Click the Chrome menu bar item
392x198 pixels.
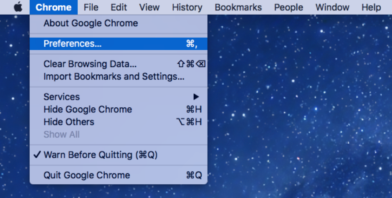click(x=53, y=7)
